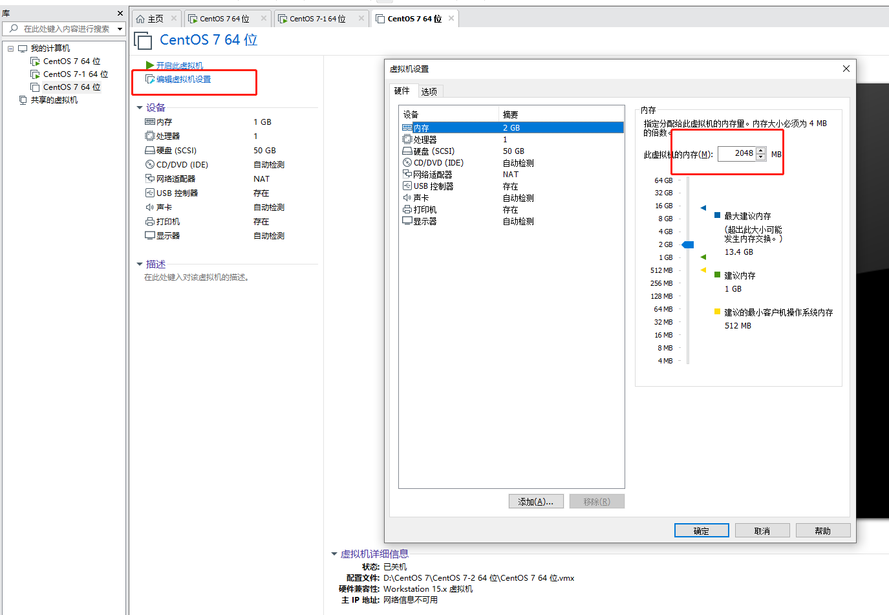This screenshot has height=615, width=889.
Task: Click the 打印机 icon in the main 设备 summary
Action: click(x=150, y=221)
